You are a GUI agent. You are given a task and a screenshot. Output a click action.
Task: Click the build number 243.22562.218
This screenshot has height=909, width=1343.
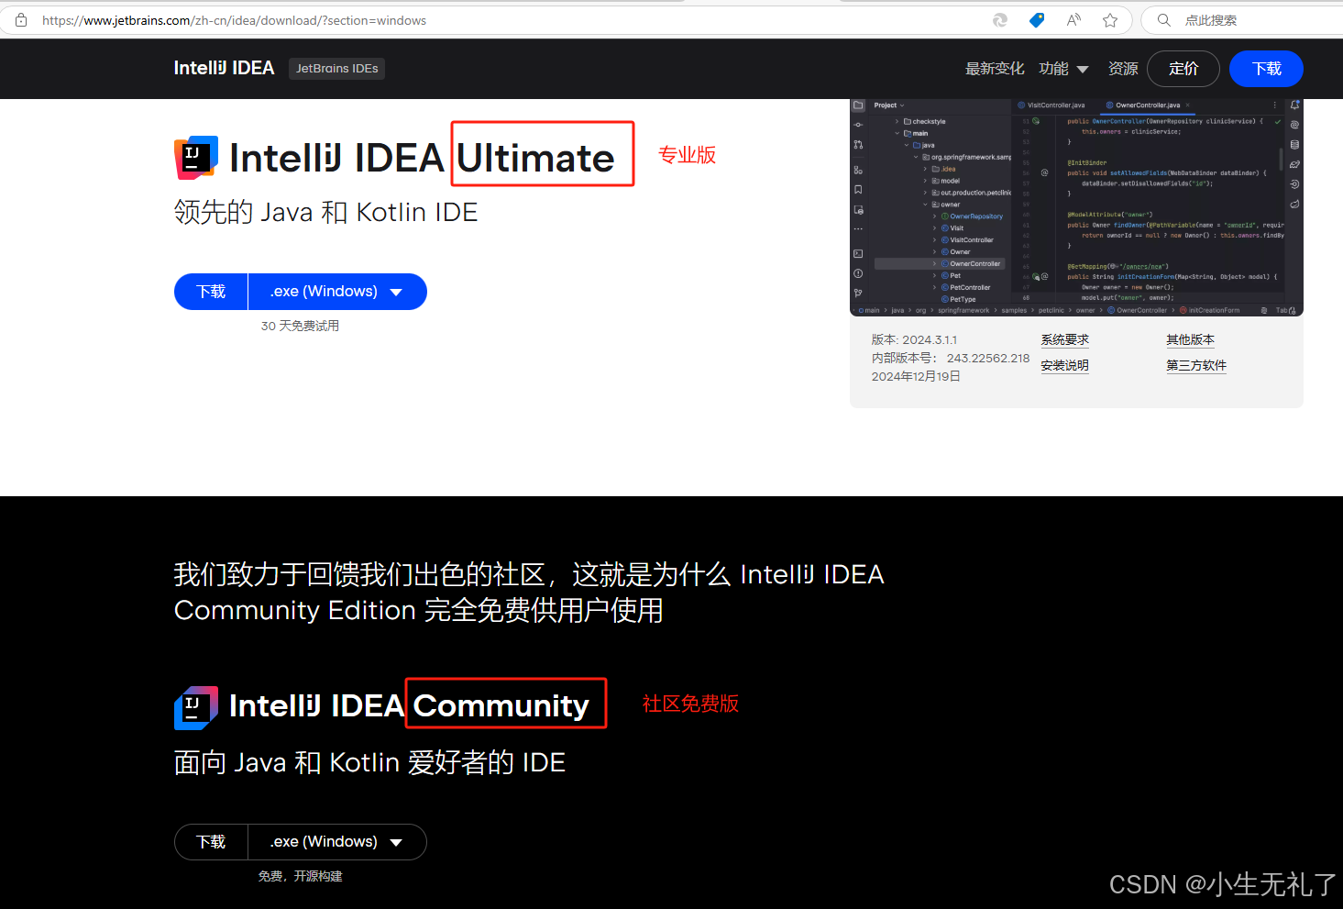[988, 358]
